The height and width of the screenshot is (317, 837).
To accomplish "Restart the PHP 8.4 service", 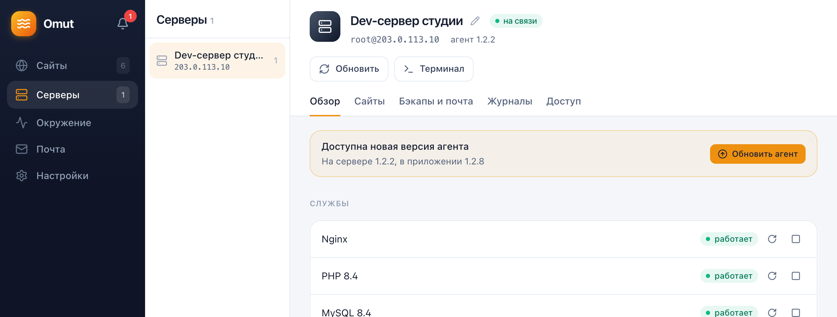I will point(772,276).
